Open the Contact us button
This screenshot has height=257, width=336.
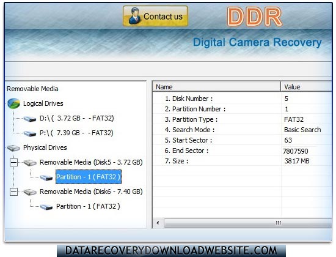[155, 16]
